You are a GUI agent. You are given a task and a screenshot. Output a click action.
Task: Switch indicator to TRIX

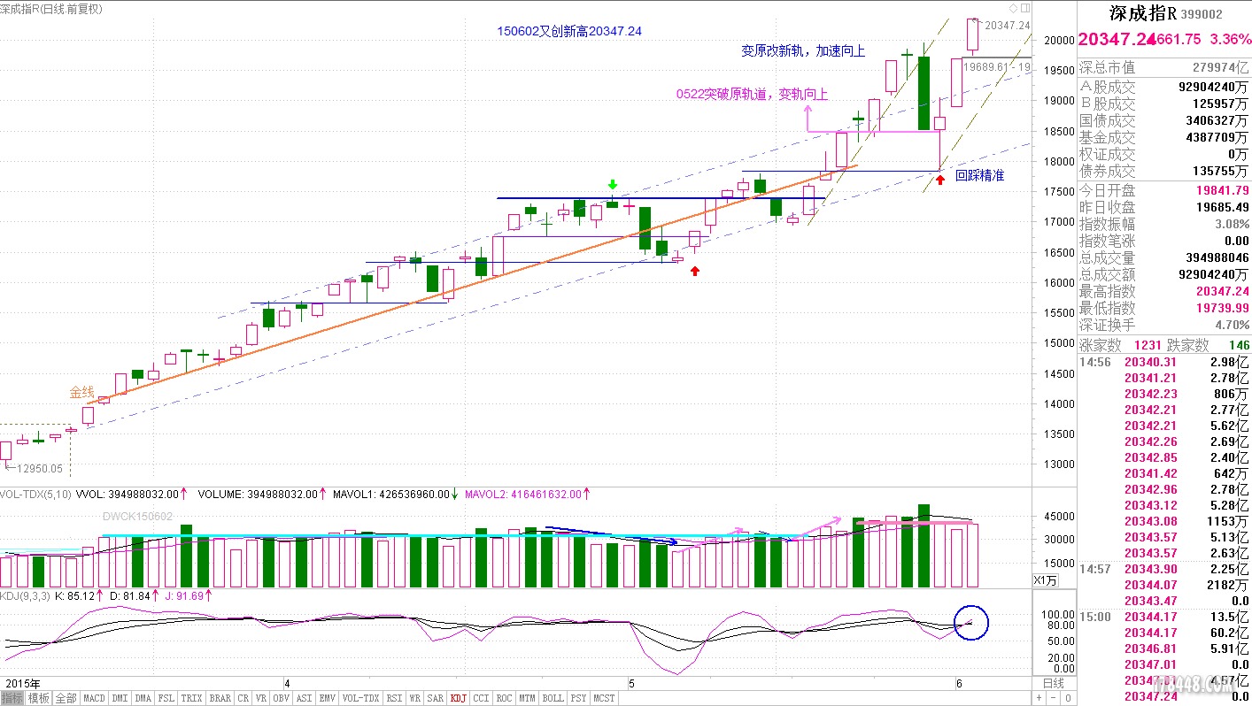pyautogui.click(x=191, y=698)
